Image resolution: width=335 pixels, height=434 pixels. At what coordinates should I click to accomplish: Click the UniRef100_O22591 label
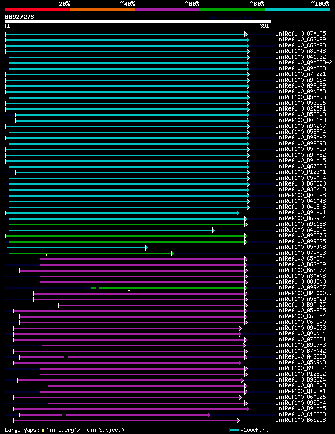click(300, 109)
